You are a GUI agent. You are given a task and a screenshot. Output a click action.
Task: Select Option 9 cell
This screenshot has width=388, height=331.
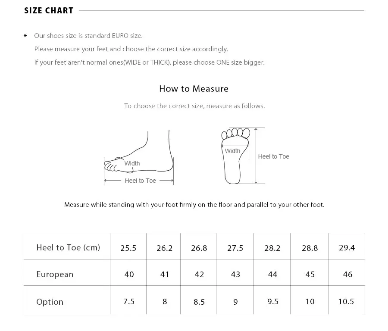tap(235, 302)
